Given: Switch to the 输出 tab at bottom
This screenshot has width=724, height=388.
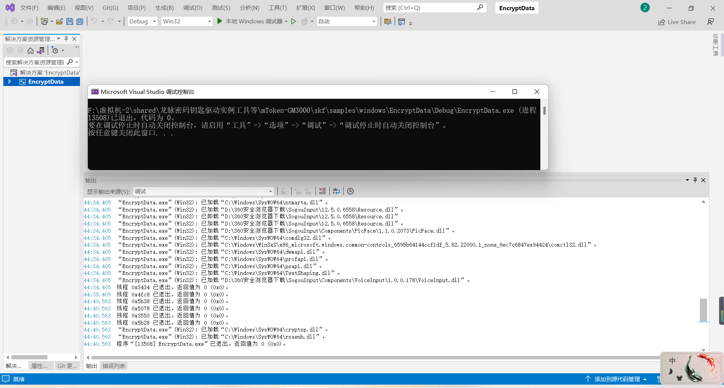Looking at the screenshot, I should coord(91,366).
